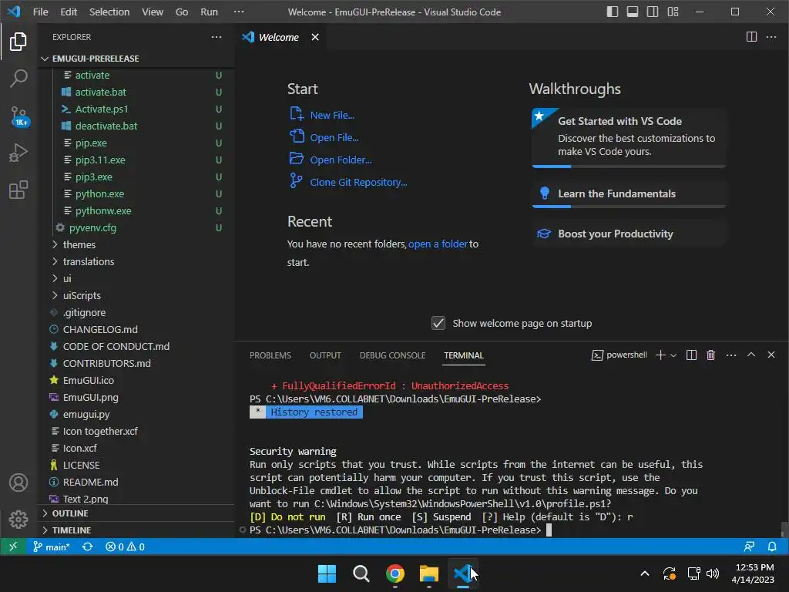Open the Go menu
Viewport: 789px width, 592px height.
tap(182, 12)
